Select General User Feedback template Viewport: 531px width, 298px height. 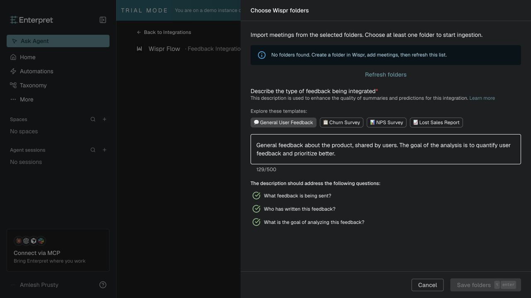click(283, 123)
